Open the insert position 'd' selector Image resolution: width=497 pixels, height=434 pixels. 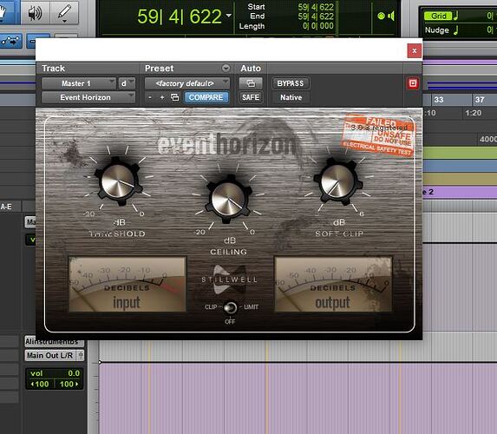pyautogui.click(x=127, y=83)
